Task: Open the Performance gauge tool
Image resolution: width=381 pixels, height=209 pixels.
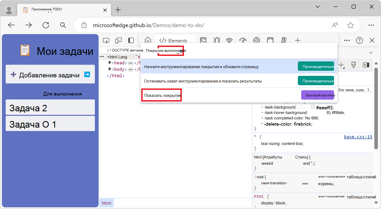Action: (243, 40)
